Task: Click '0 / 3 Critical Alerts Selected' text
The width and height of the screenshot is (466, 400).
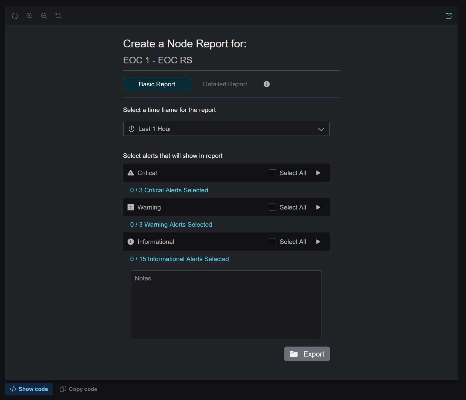Action: (169, 190)
